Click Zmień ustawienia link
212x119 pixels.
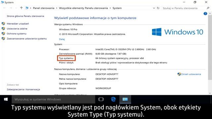(191, 74)
